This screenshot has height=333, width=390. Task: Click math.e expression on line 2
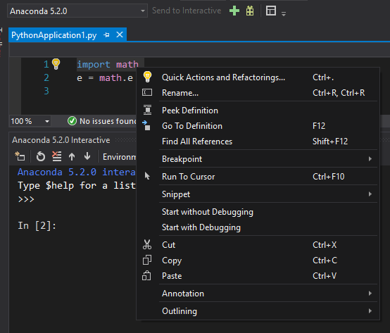click(x=116, y=78)
